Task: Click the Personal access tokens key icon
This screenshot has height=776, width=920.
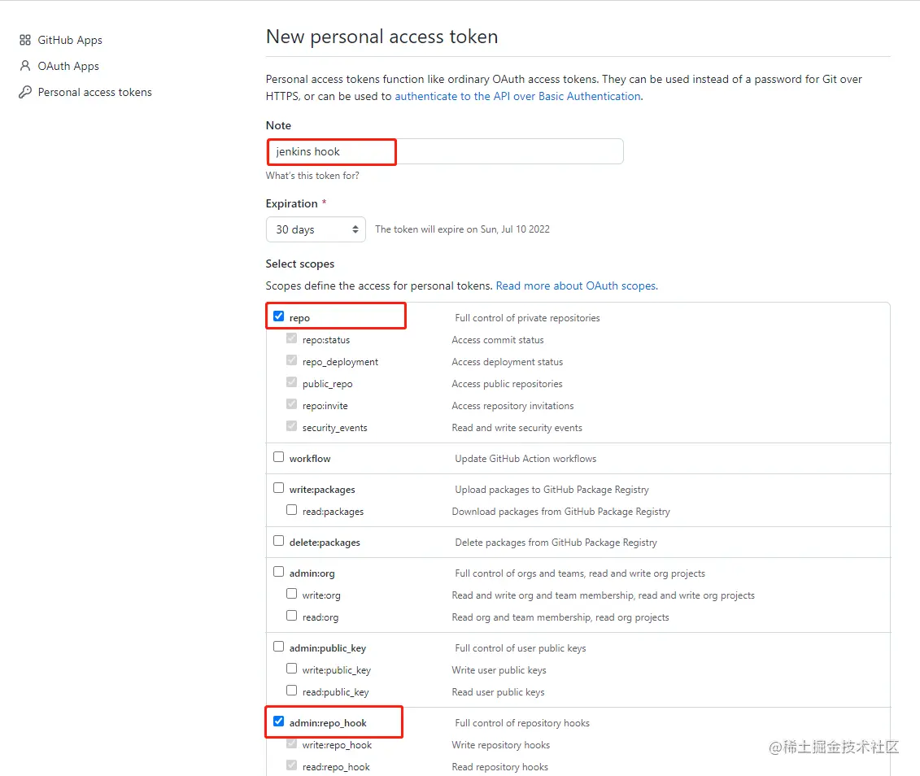Action: tap(25, 92)
